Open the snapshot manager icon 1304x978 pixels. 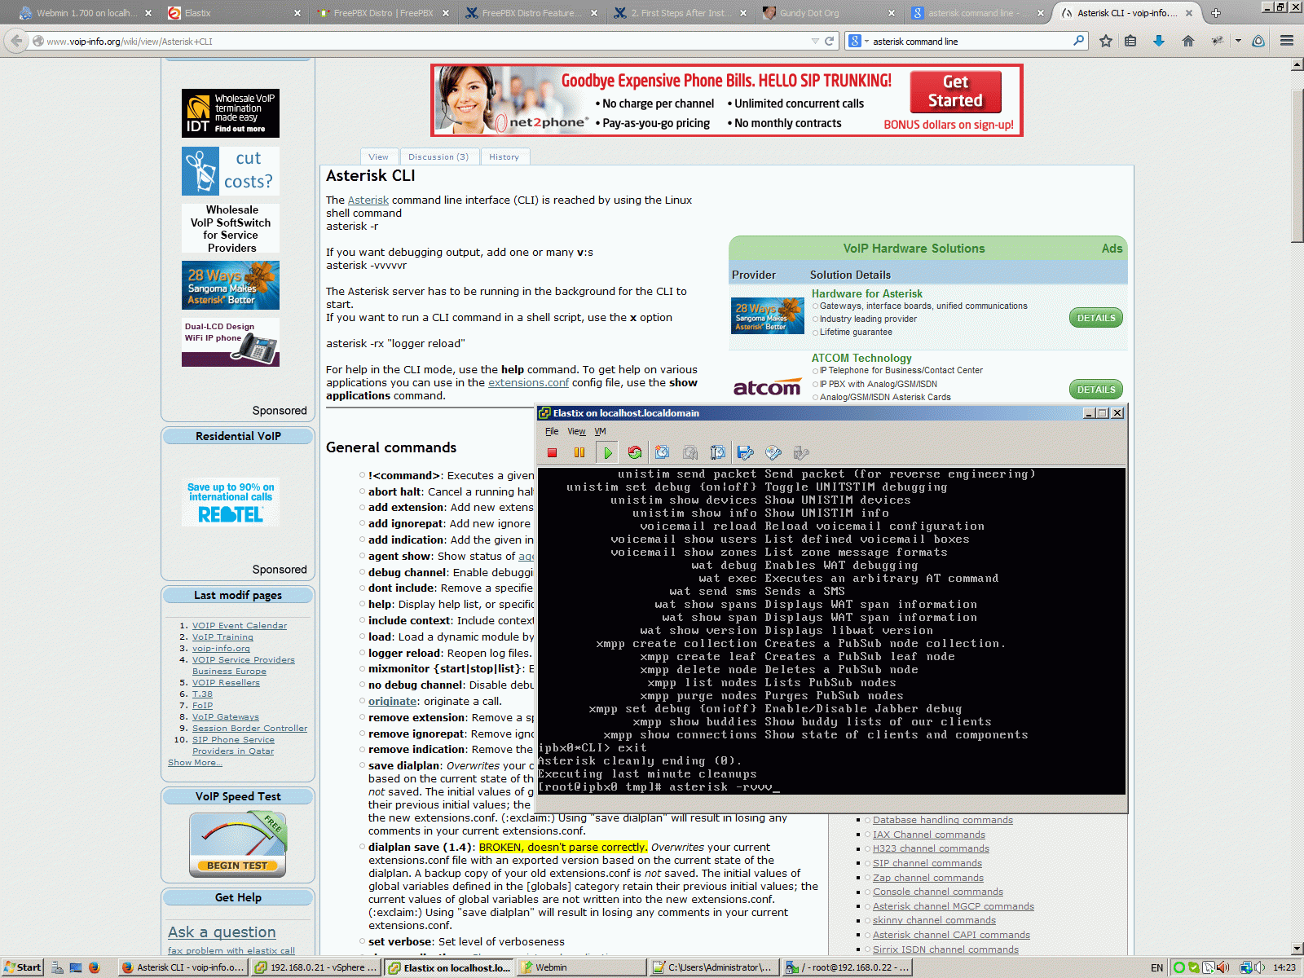click(x=717, y=452)
